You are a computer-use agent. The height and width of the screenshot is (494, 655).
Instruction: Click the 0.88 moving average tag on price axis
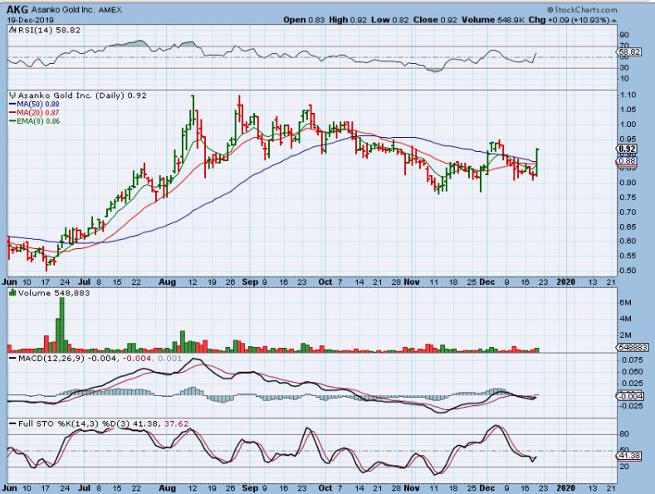627,161
